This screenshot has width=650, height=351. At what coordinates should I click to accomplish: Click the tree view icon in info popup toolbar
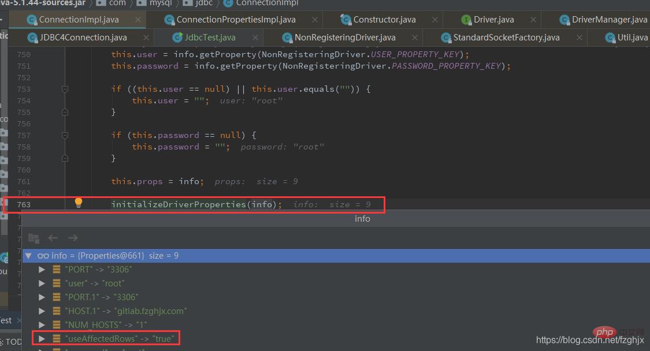tap(34, 238)
